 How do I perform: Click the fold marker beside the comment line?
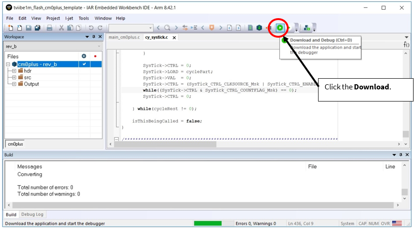point(116,139)
